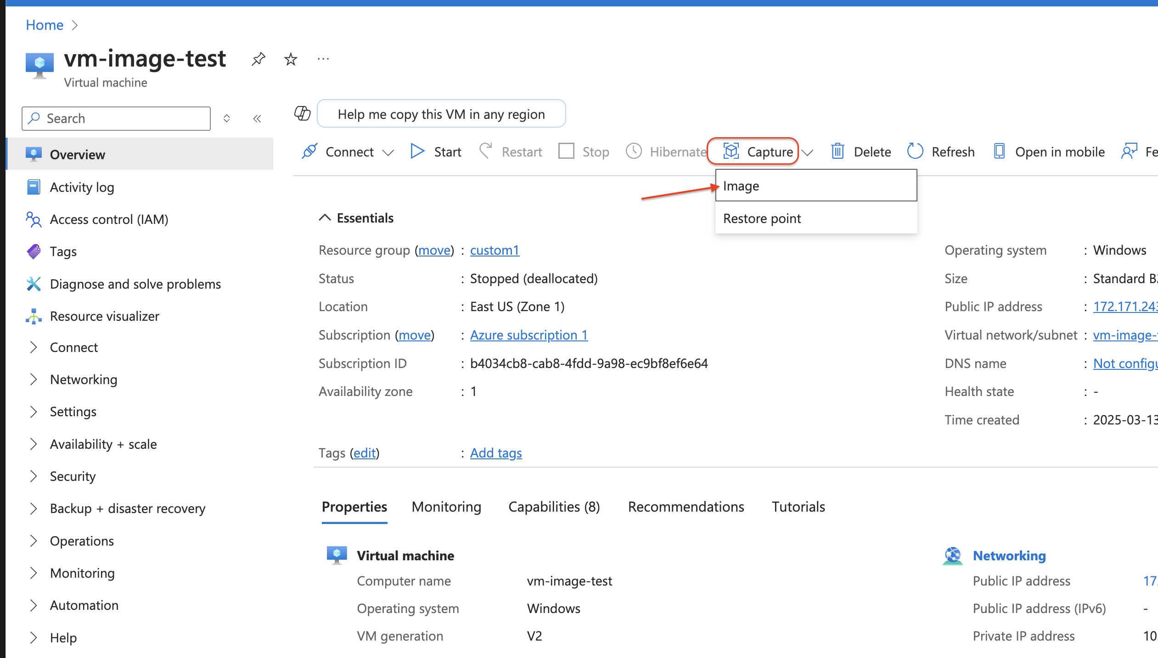This screenshot has width=1158, height=658.
Task: Click the Open in mobile phone icon
Action: click(x=999, y=151)
